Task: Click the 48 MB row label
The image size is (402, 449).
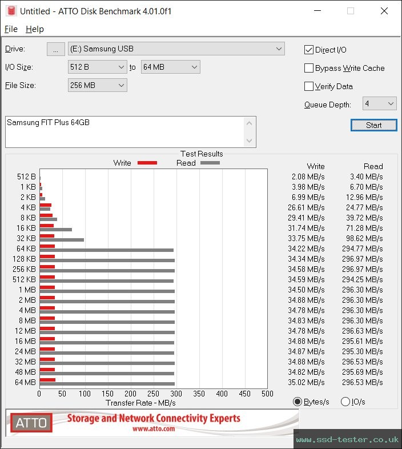Action: coord(25,372)
